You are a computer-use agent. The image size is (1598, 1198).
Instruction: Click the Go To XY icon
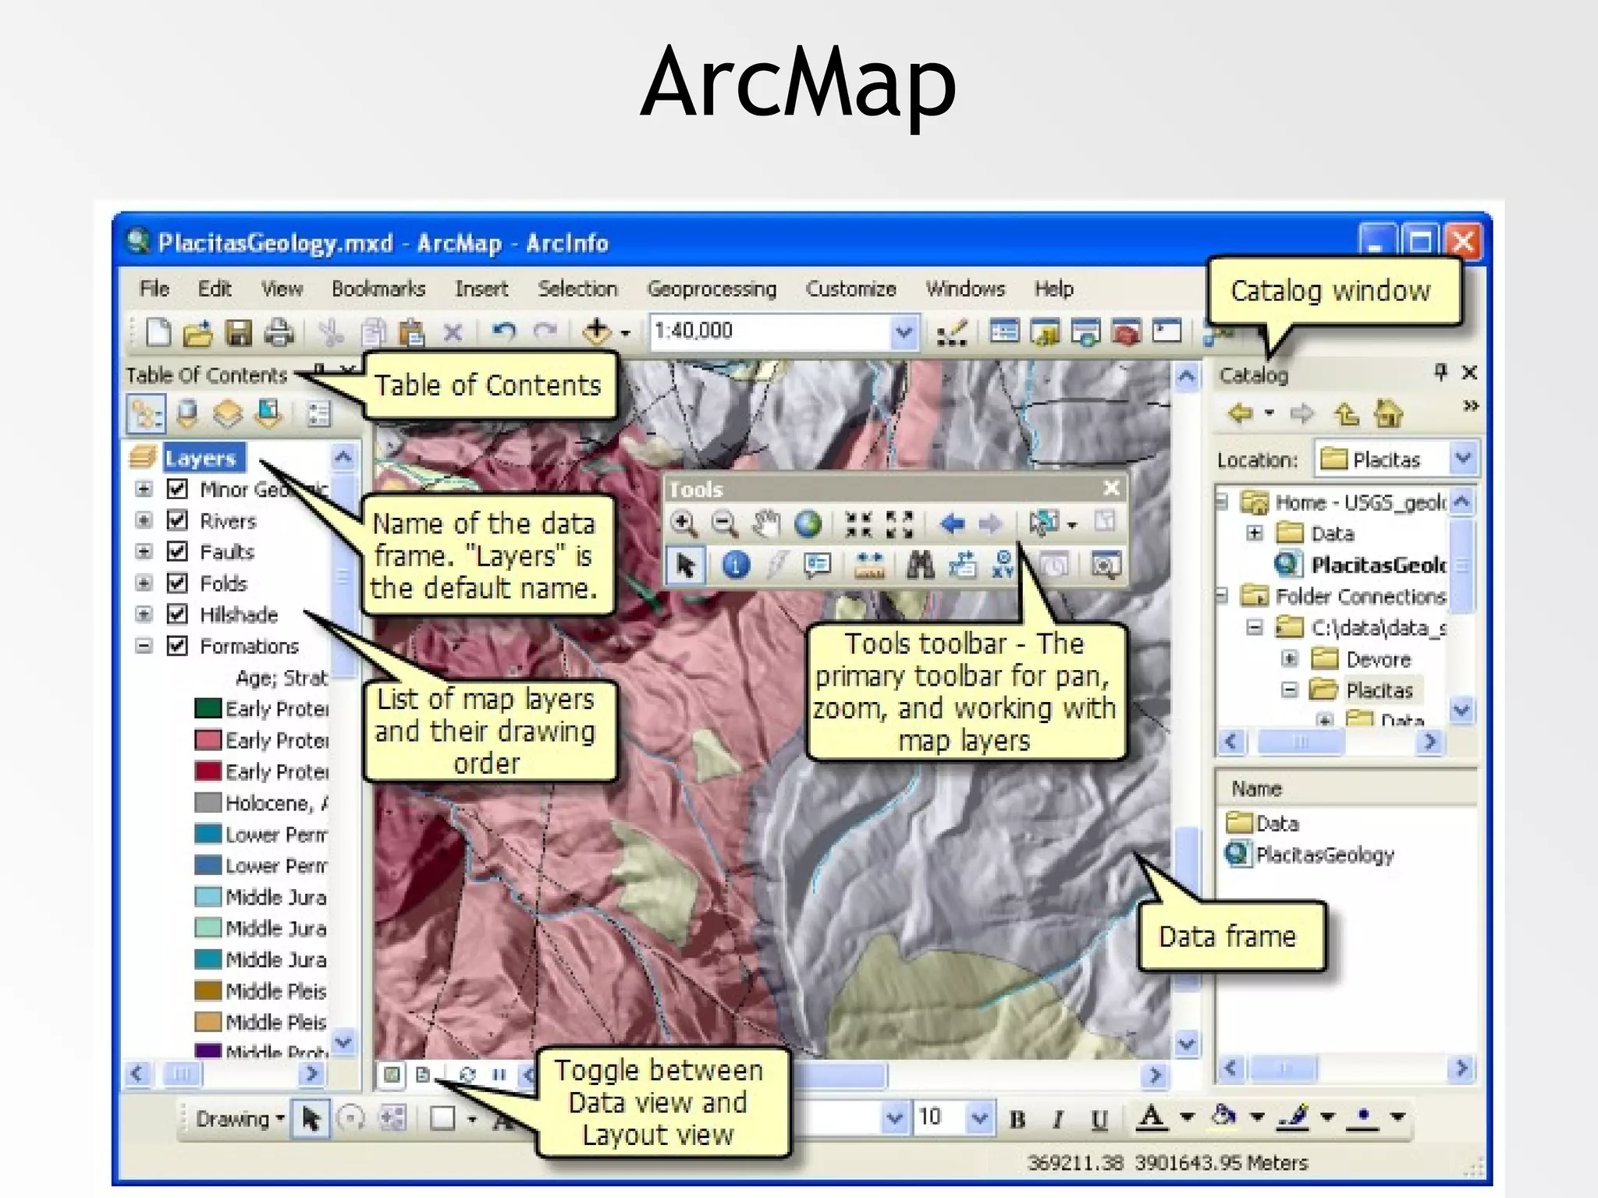(1003, 564)
